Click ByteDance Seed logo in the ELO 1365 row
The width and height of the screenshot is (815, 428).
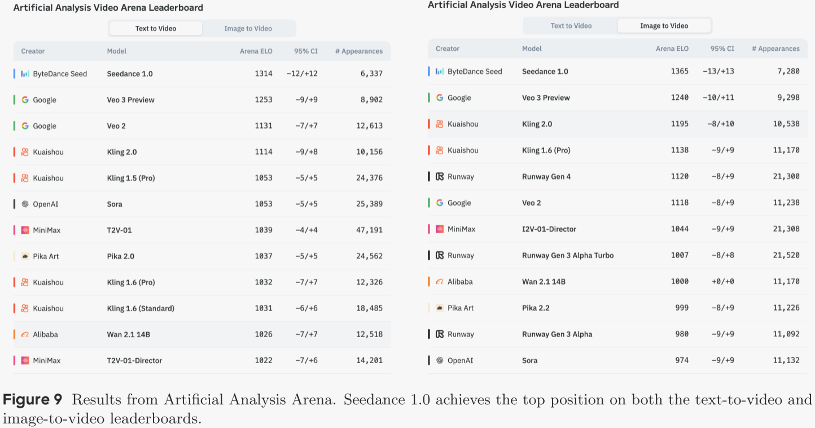440,72
